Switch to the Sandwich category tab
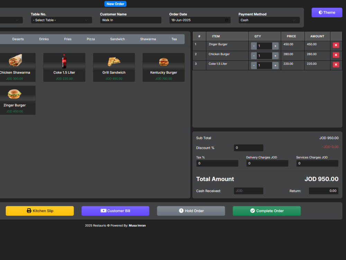The height and width of the screenshot is (260, 346). click(x=117, y=39)
